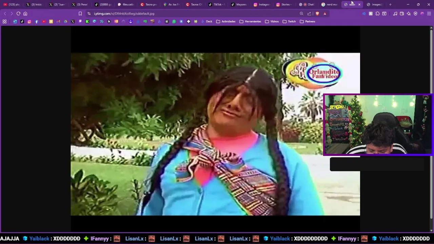Expand the Partners bookmarks folder
Screen dimensions: 434x244
coord(308,21)
